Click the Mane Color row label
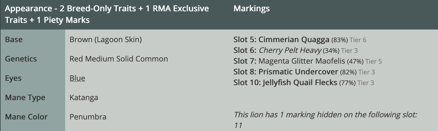This screenshot has width=438, height=131. point(26,117)
